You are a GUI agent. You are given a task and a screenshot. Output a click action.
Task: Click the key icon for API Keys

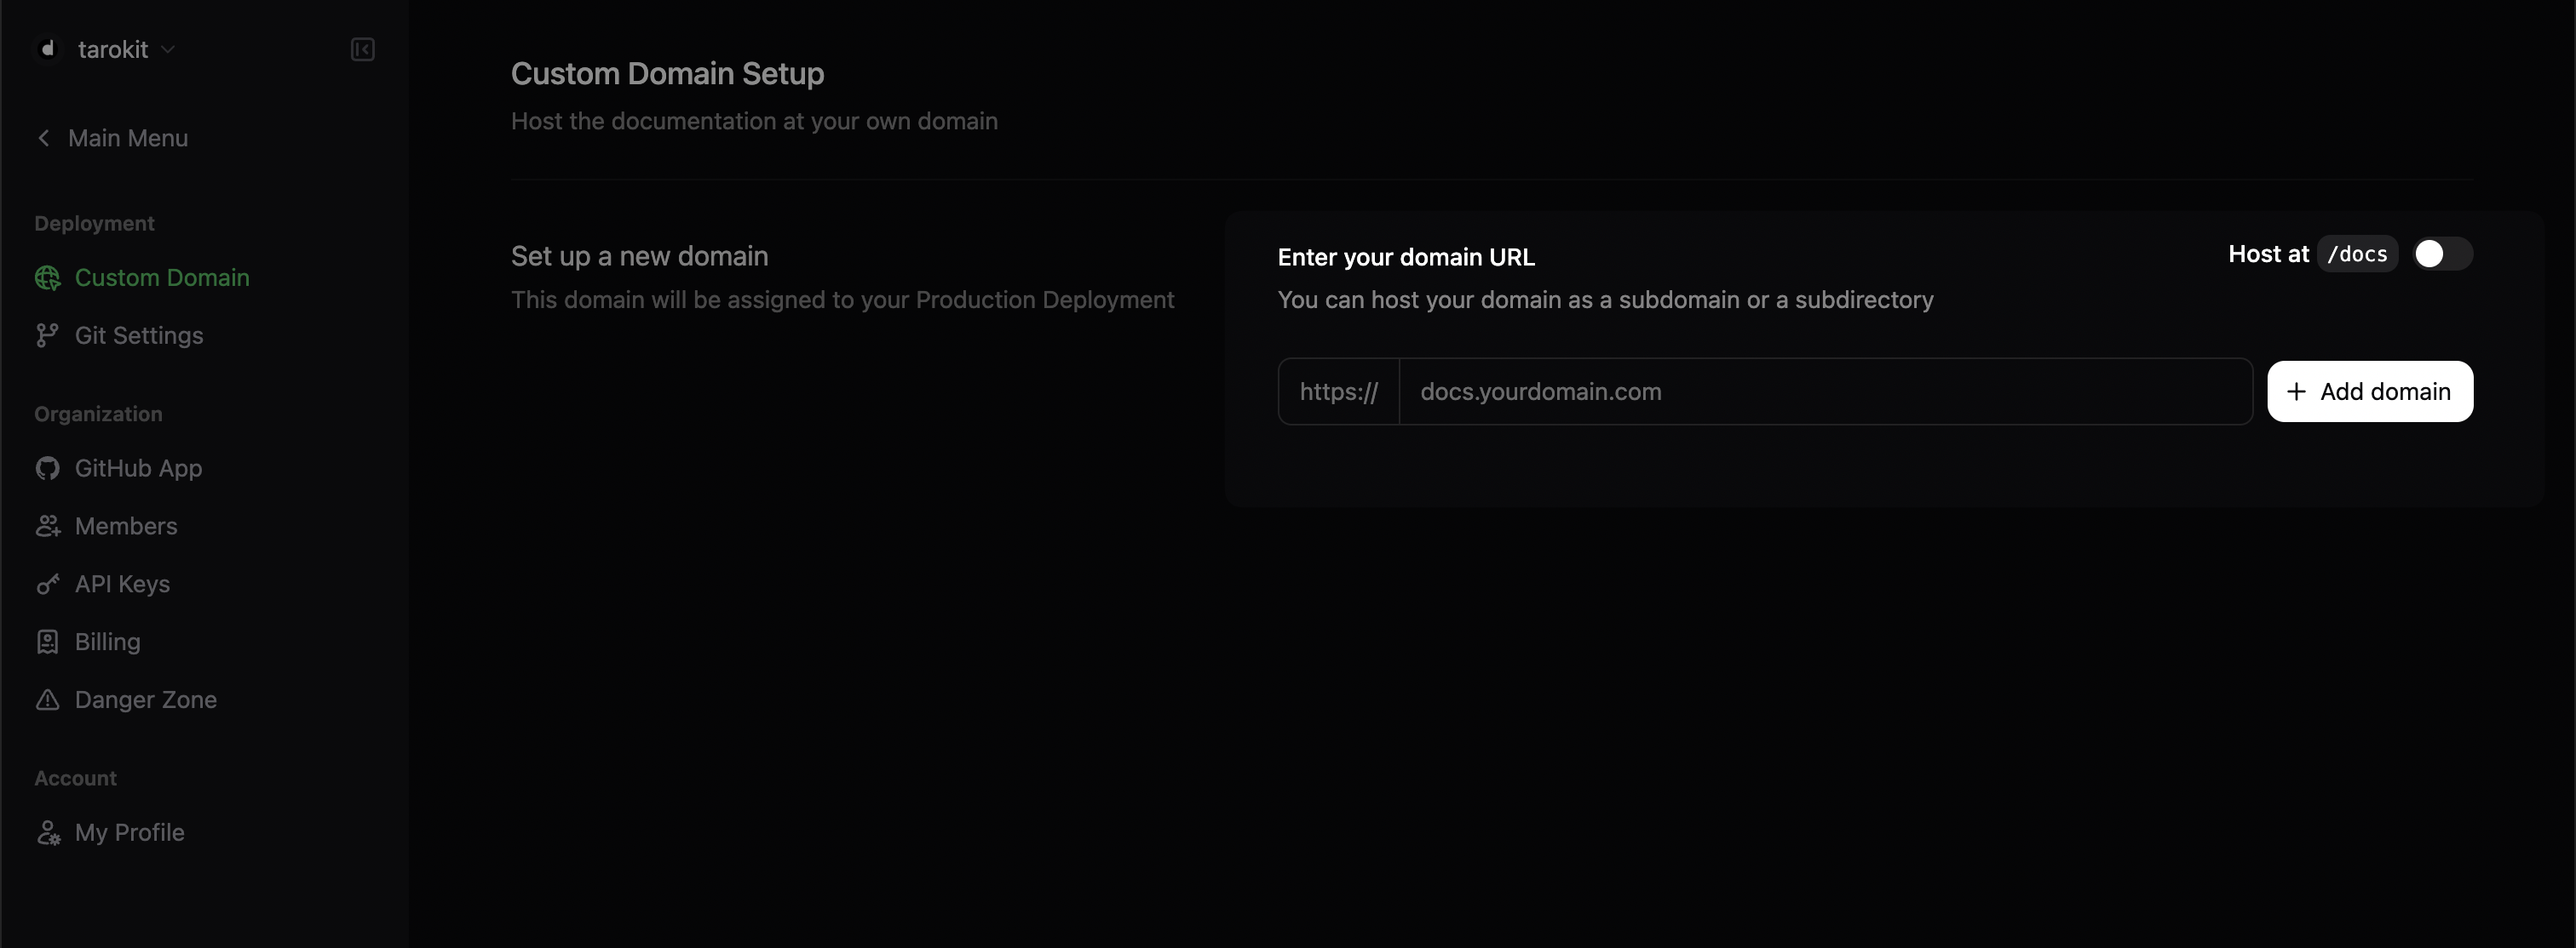click(x=47, y=585)
